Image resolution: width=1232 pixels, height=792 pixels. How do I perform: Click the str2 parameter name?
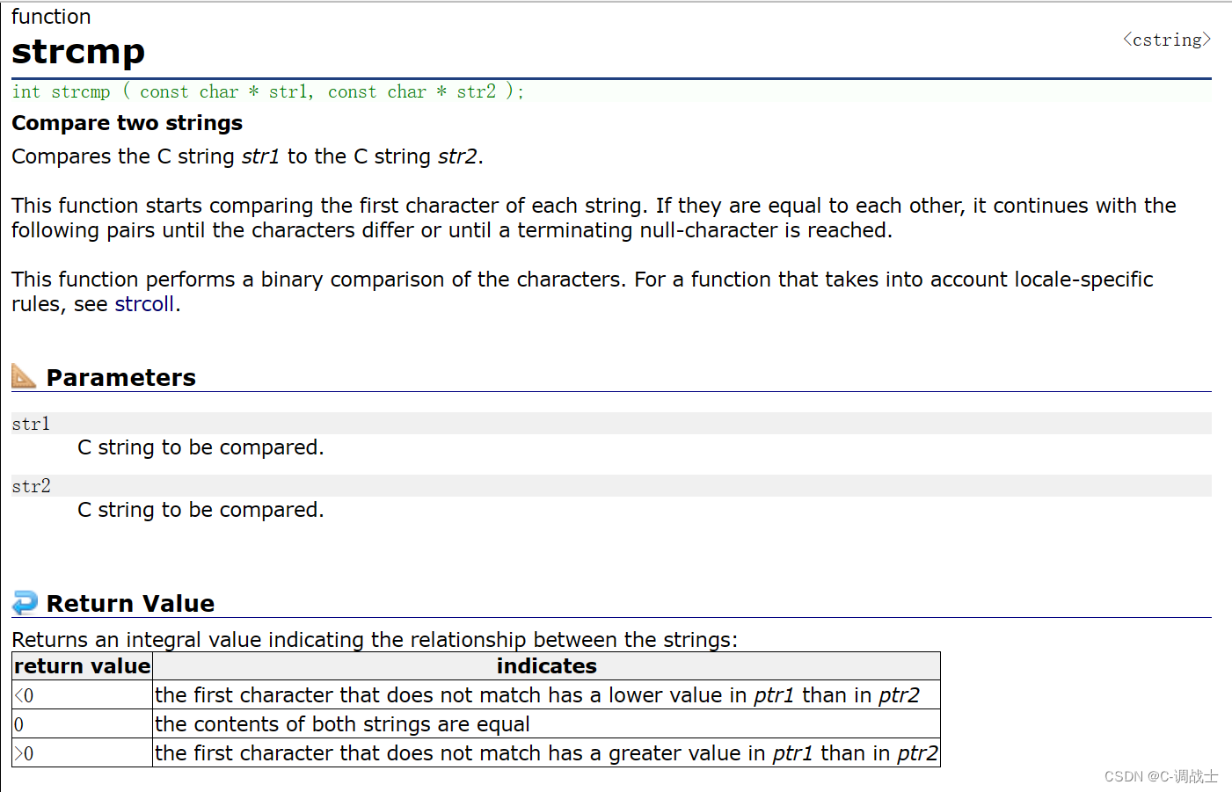pos(31,486)
